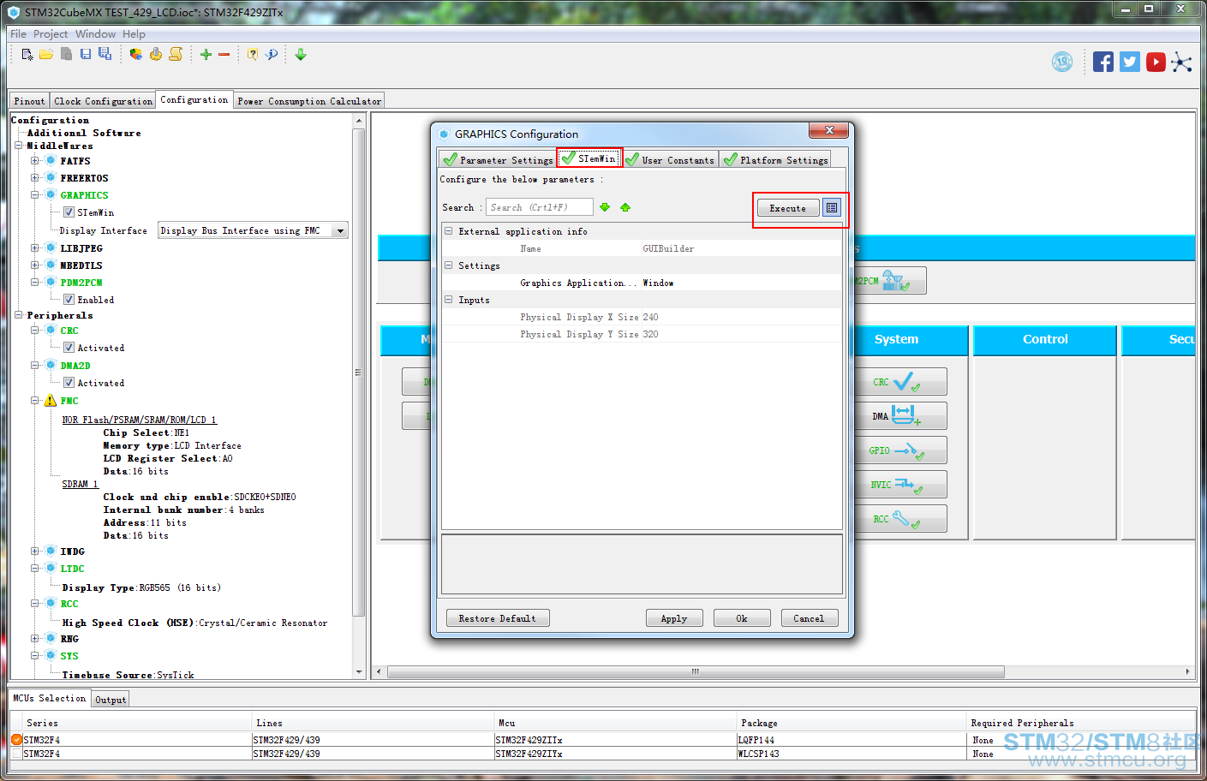1207x781 pixels.
Task: Open the File menu
Action: pyautogui.click(x=18, y=34)
